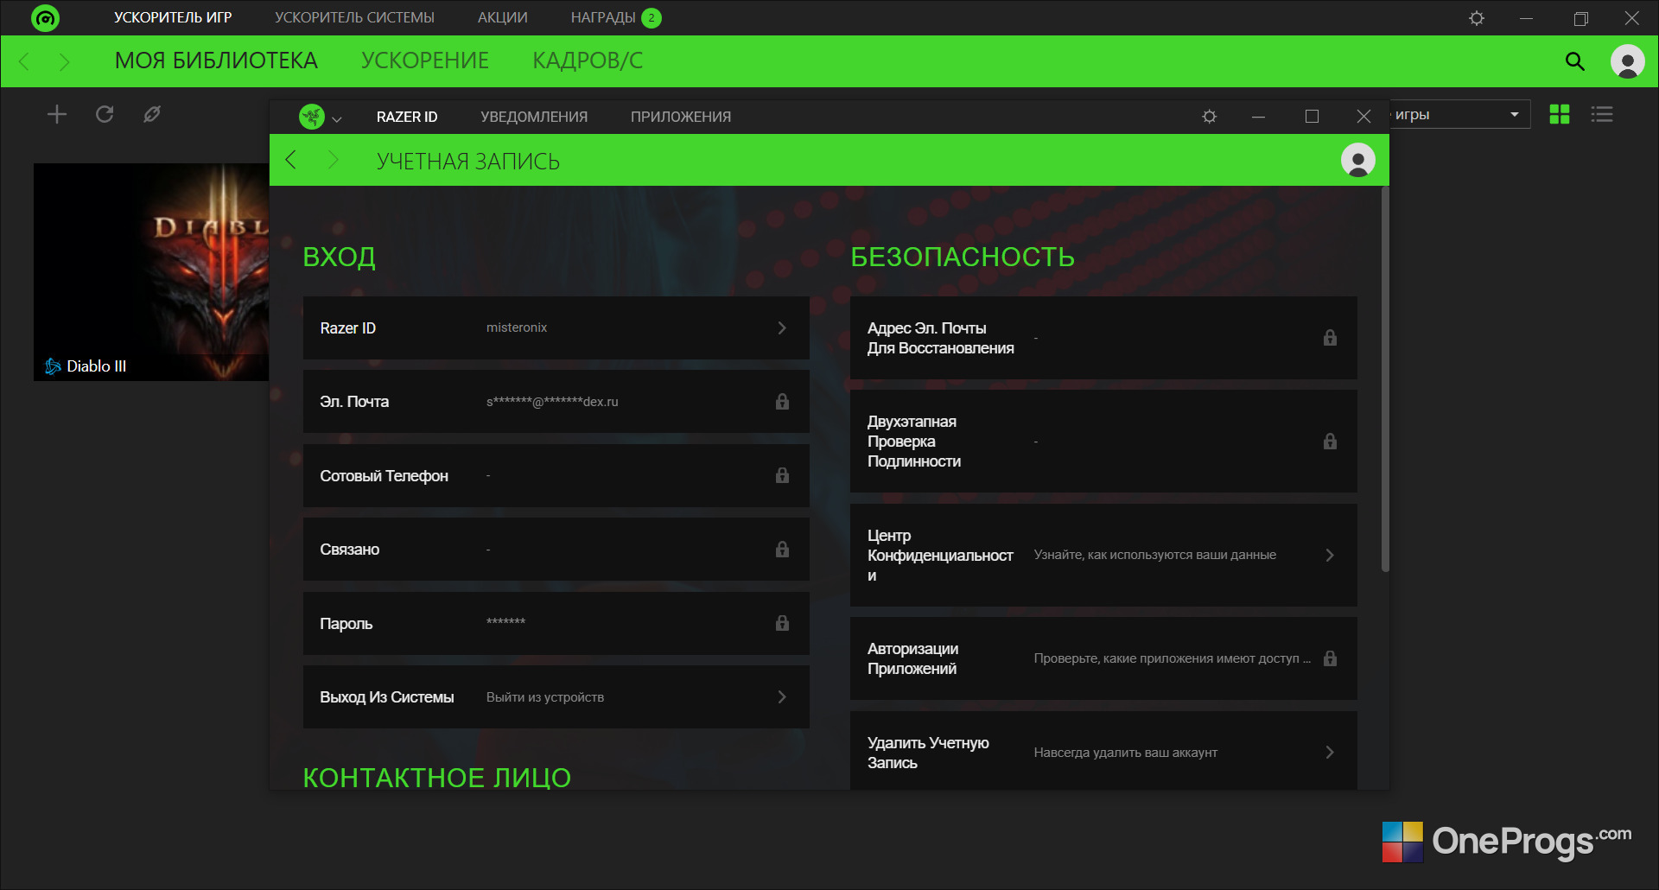The width and height of the screenshot is (1659, 890).
Task: Select the Ускорение sub-tab
Action: [425, 60]
